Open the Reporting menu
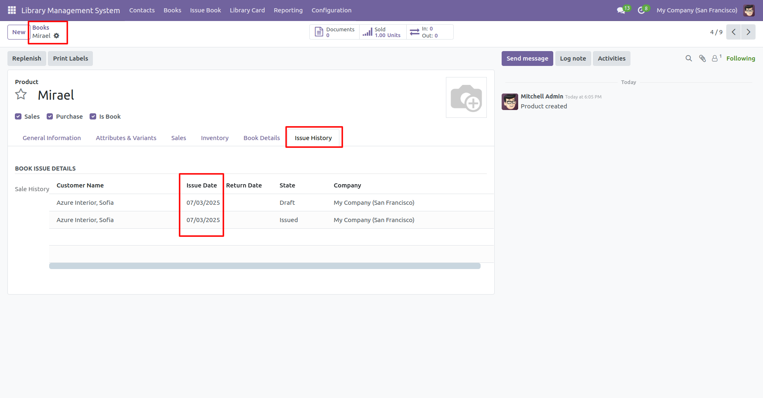Image resolution: width=763 pixels, height=398 pixels. pyautogui.click(x=288, y=10)
